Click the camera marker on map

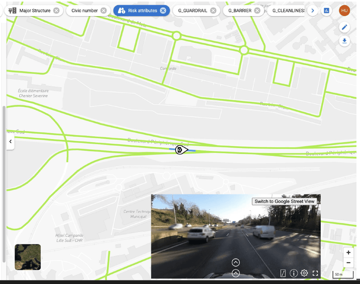tap(180, 150)
